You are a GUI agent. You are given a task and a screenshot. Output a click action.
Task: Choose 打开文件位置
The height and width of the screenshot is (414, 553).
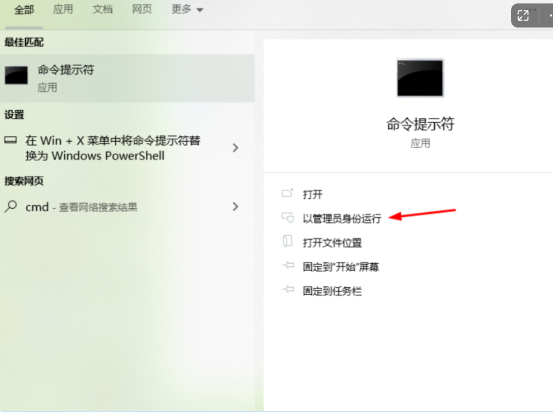tap(332, 243)
